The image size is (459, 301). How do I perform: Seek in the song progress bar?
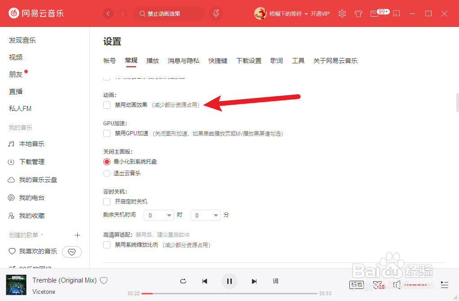pyautogui.click(x=229, y=293)
